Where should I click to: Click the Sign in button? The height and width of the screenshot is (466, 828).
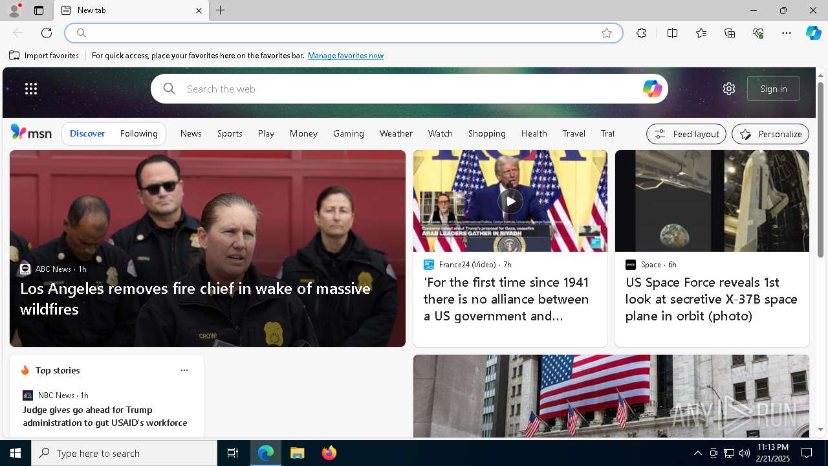[774, 89]
